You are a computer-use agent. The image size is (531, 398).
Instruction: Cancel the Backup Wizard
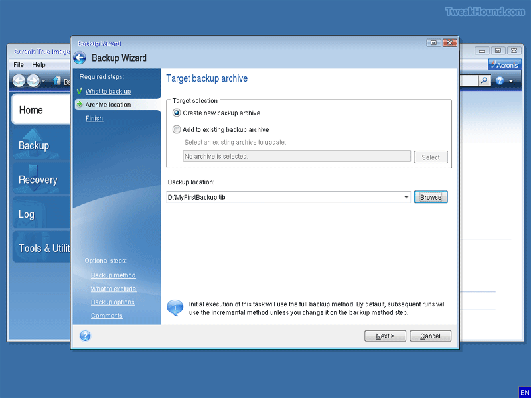(430, 336)
